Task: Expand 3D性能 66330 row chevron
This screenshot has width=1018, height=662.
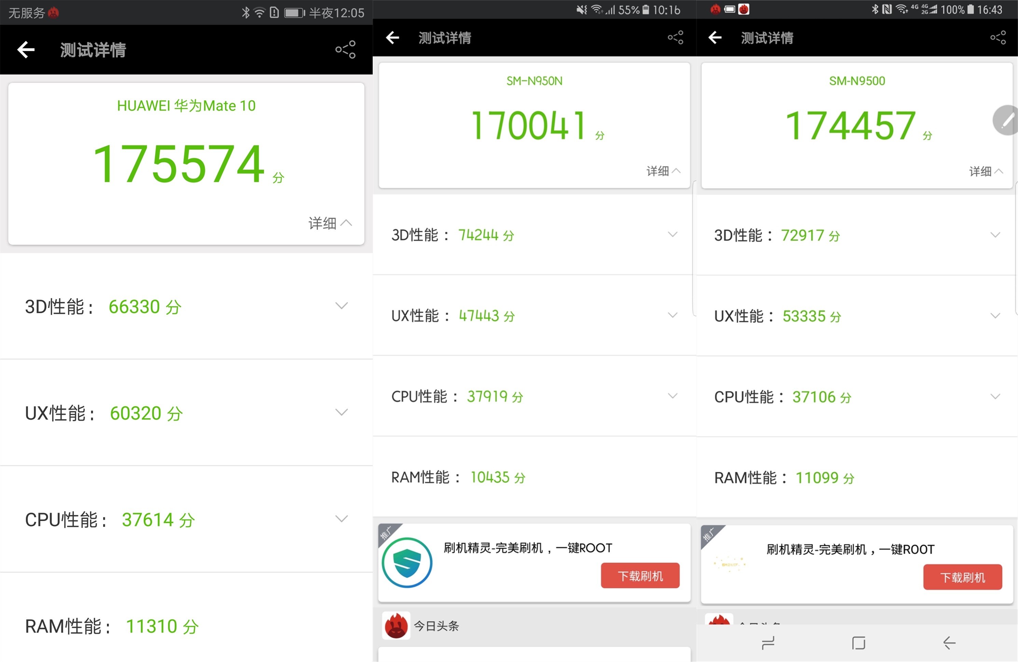Action: tap(341, 305)
